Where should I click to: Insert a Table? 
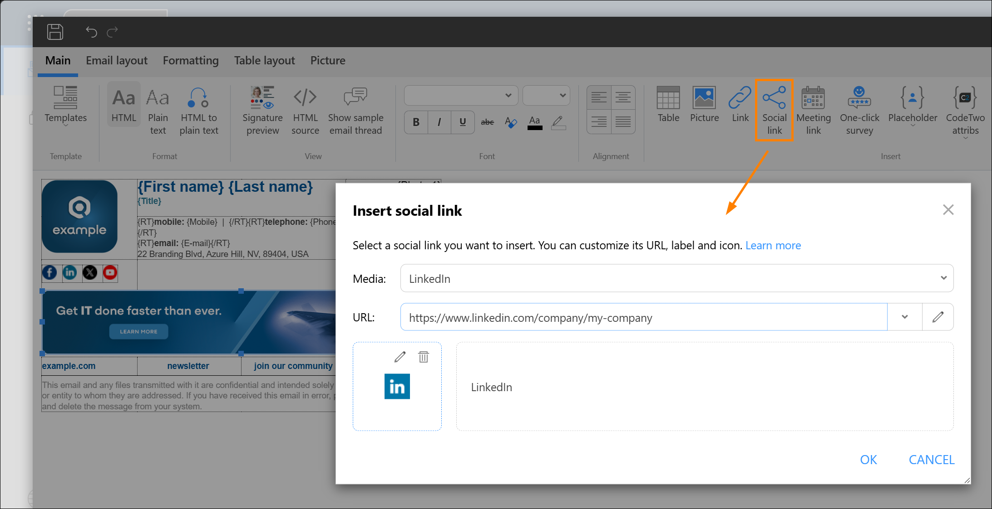668,105
